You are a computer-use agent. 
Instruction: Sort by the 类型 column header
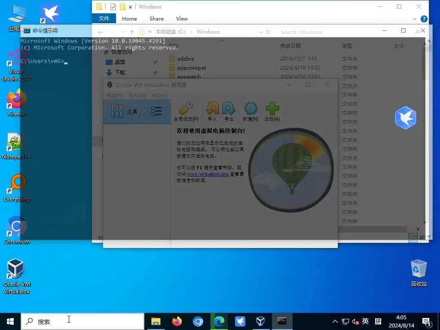pyautogui.click(x=347, y=46)
